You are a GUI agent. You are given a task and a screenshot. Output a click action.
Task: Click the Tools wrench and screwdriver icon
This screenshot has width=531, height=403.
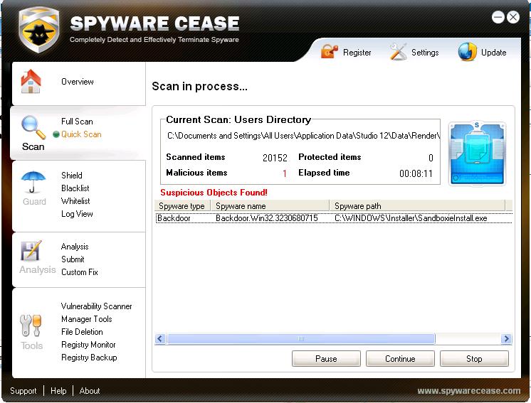pyautogui.click(x=31, y=326)
